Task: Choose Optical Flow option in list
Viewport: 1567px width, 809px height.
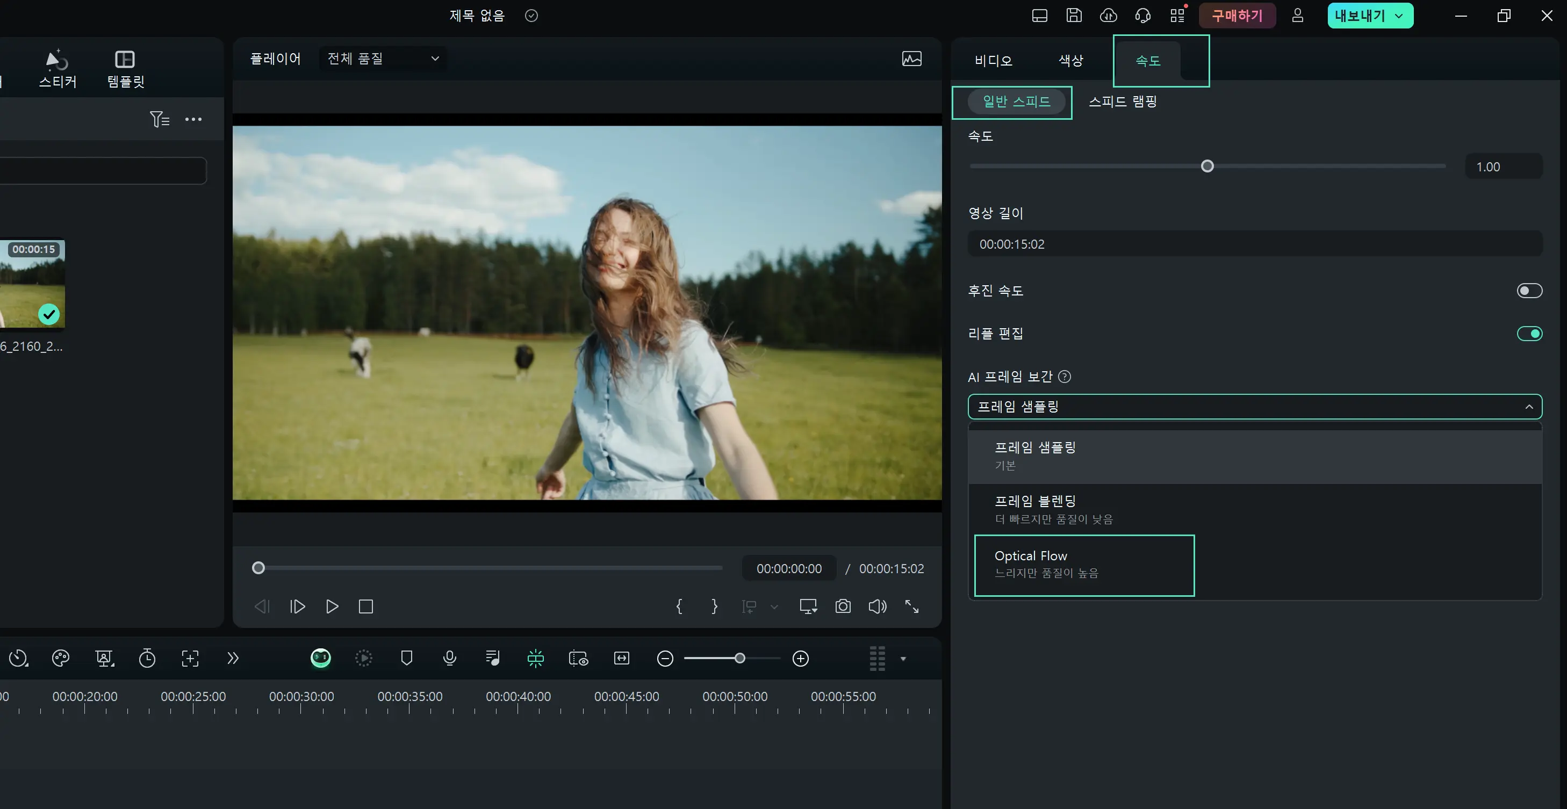Action: tap(1255, 565)
